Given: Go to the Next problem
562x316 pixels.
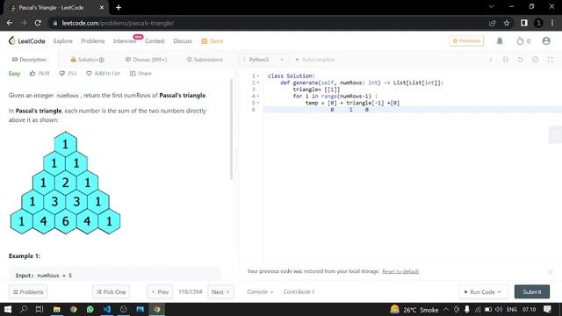Looking at the screenshot, I should pos(220,292).
